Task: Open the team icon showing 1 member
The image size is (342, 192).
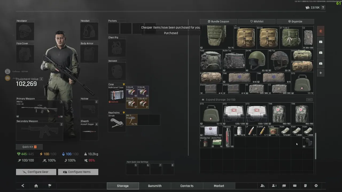Action: click(274, 186)
